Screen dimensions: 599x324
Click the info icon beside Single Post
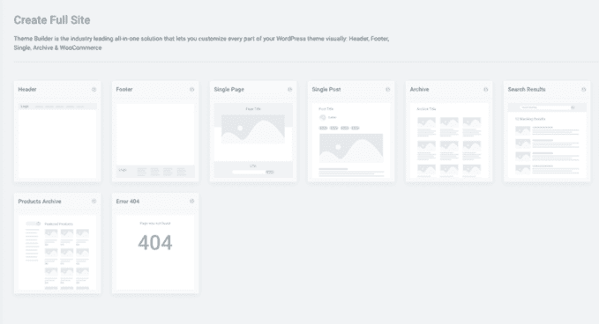pos(388,90)
